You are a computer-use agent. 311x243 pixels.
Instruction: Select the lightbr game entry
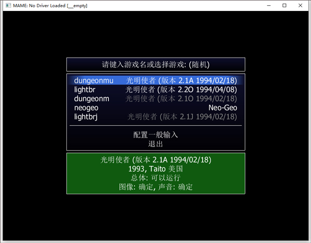click(x=155, y=90)
